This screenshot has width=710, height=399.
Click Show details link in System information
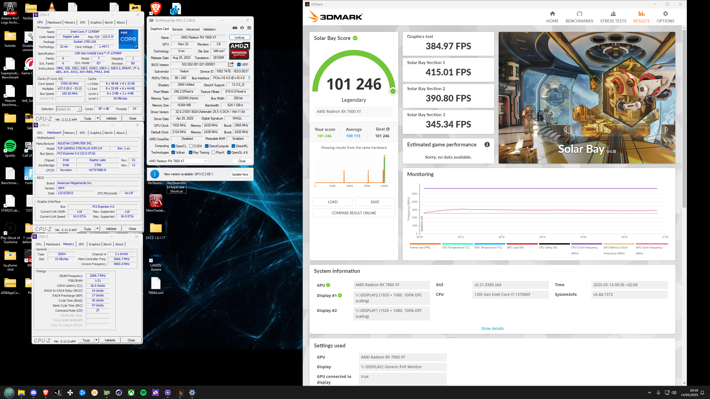pos(492,329)
